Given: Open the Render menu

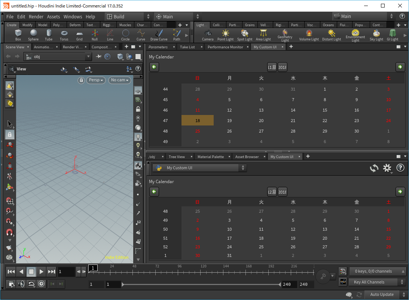Looking at the screenshot, I should pyautogui.click(x=36, y=16).
